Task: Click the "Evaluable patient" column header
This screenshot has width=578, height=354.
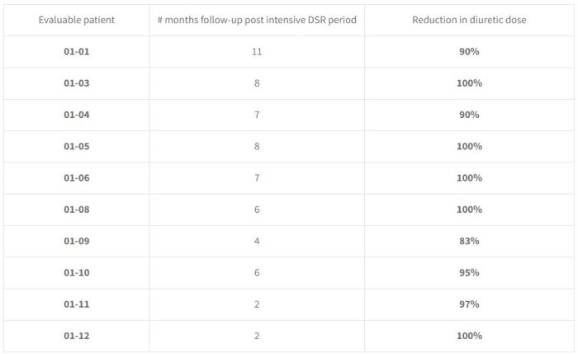Action: coord(76,19)
